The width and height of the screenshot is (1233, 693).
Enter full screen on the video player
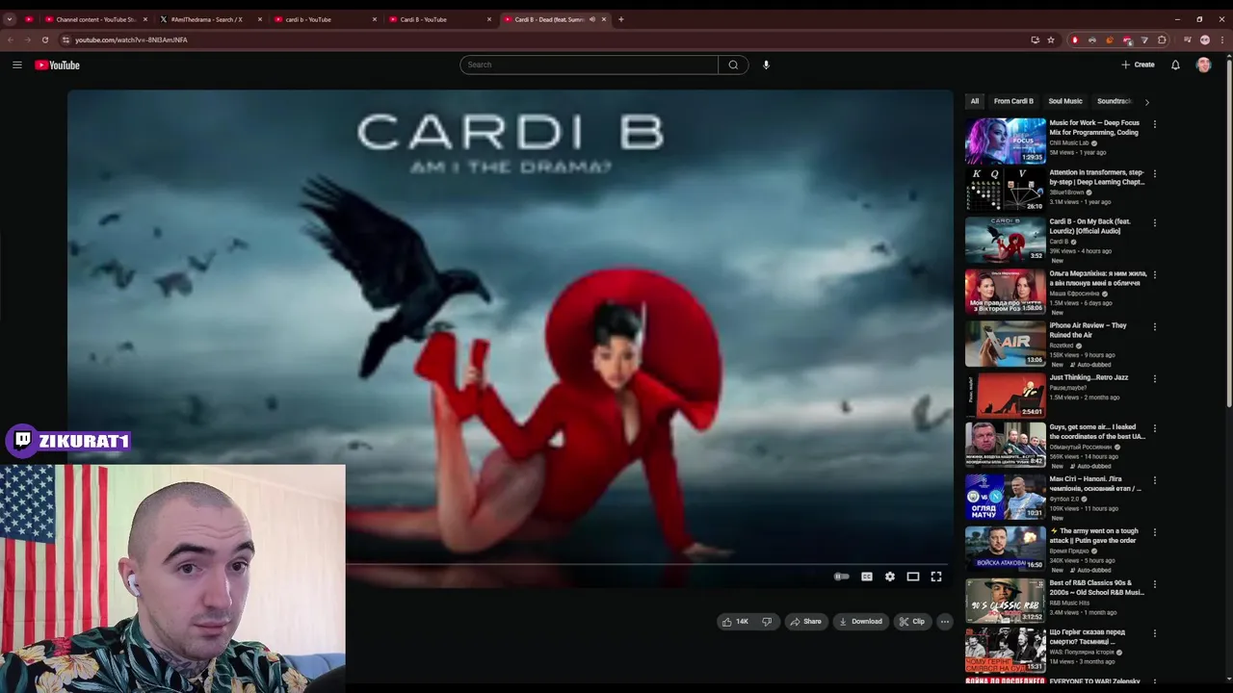(936, 577)
